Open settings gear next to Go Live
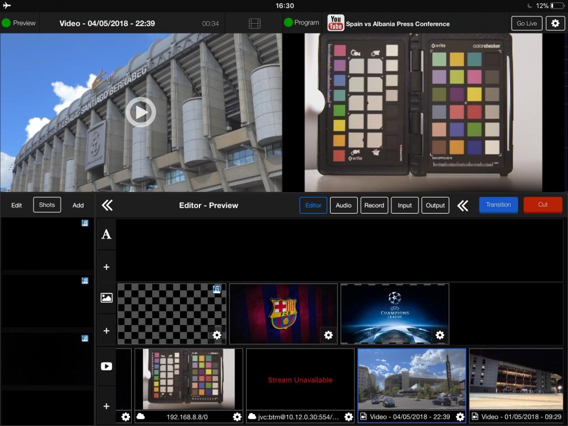 point(555,23)
